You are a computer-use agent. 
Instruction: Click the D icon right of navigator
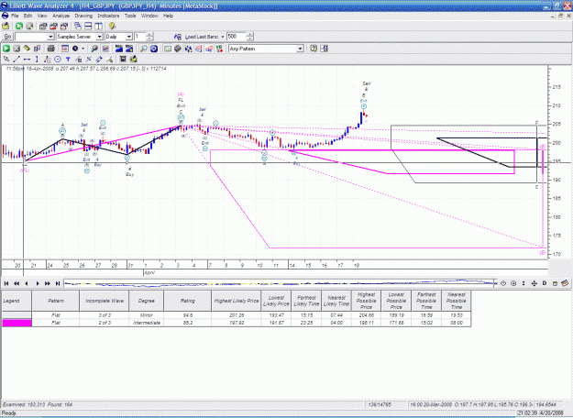545,283
